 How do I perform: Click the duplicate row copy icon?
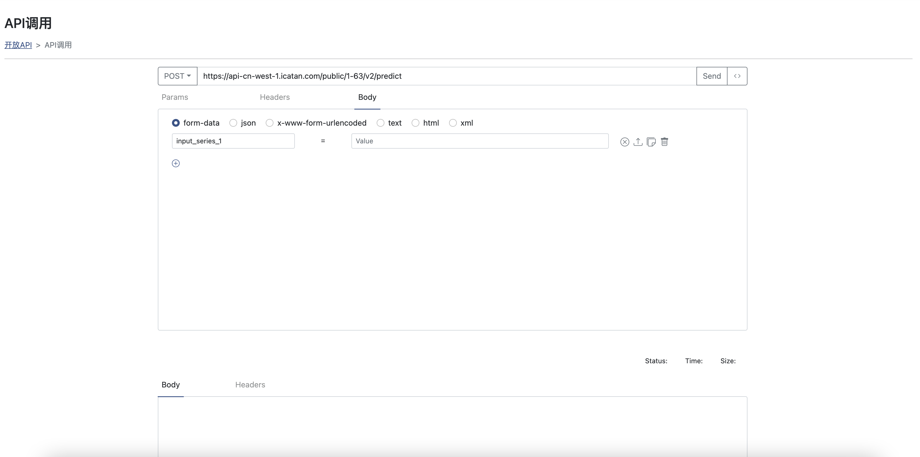click(x=651, y=142)
